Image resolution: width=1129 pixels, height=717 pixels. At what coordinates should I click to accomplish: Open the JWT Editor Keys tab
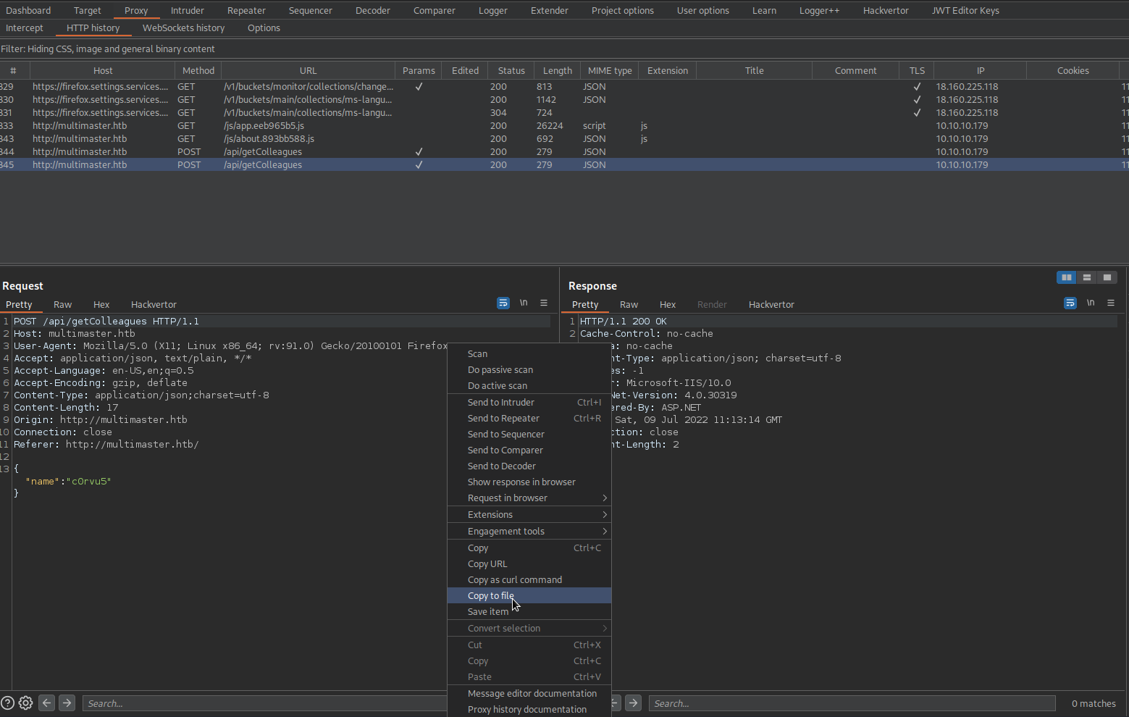click(965, 10)
